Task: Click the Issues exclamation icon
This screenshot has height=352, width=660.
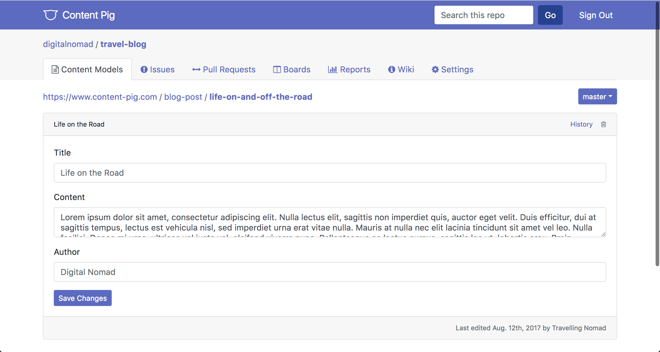Action: pyautogui.click(x=144, y=70)
